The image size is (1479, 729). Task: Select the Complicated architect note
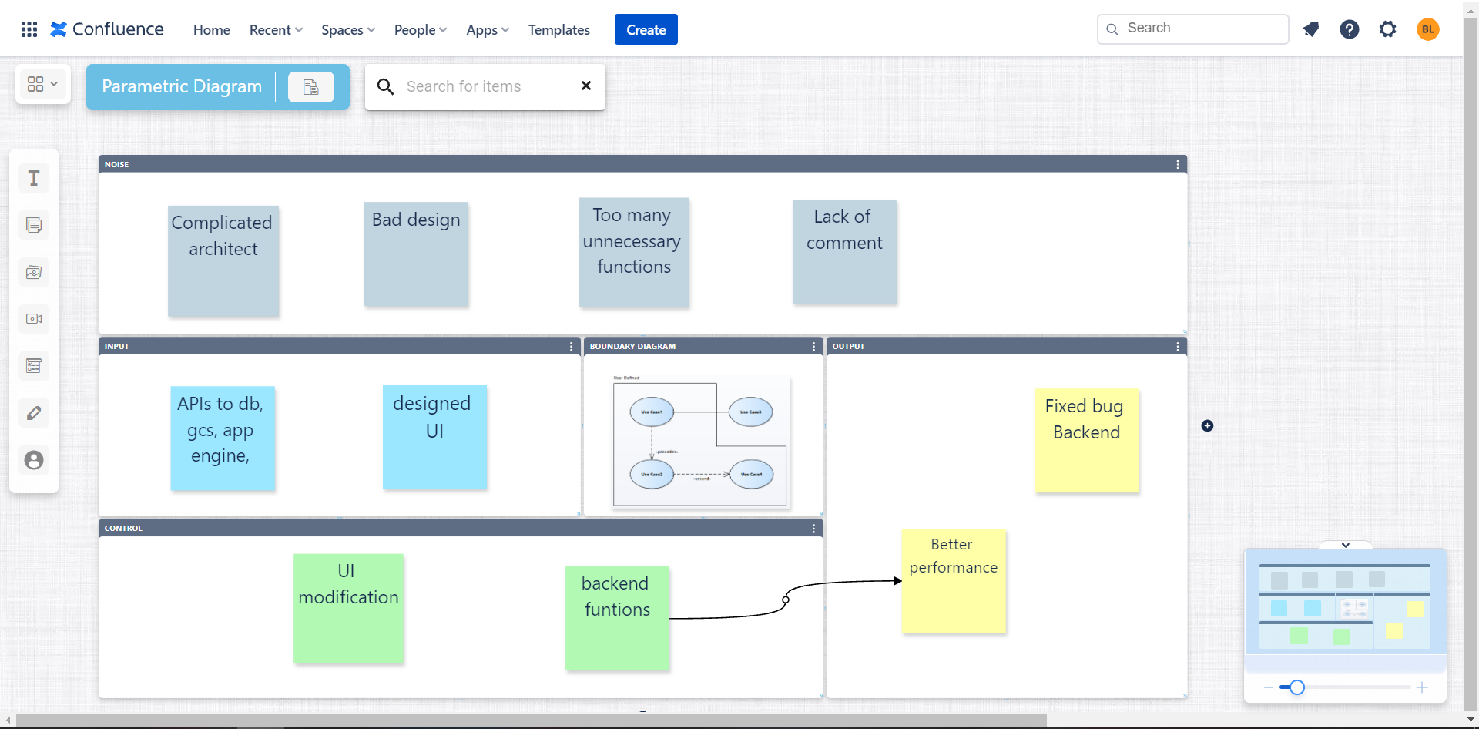pyautogui.click(x=223, y=260)
